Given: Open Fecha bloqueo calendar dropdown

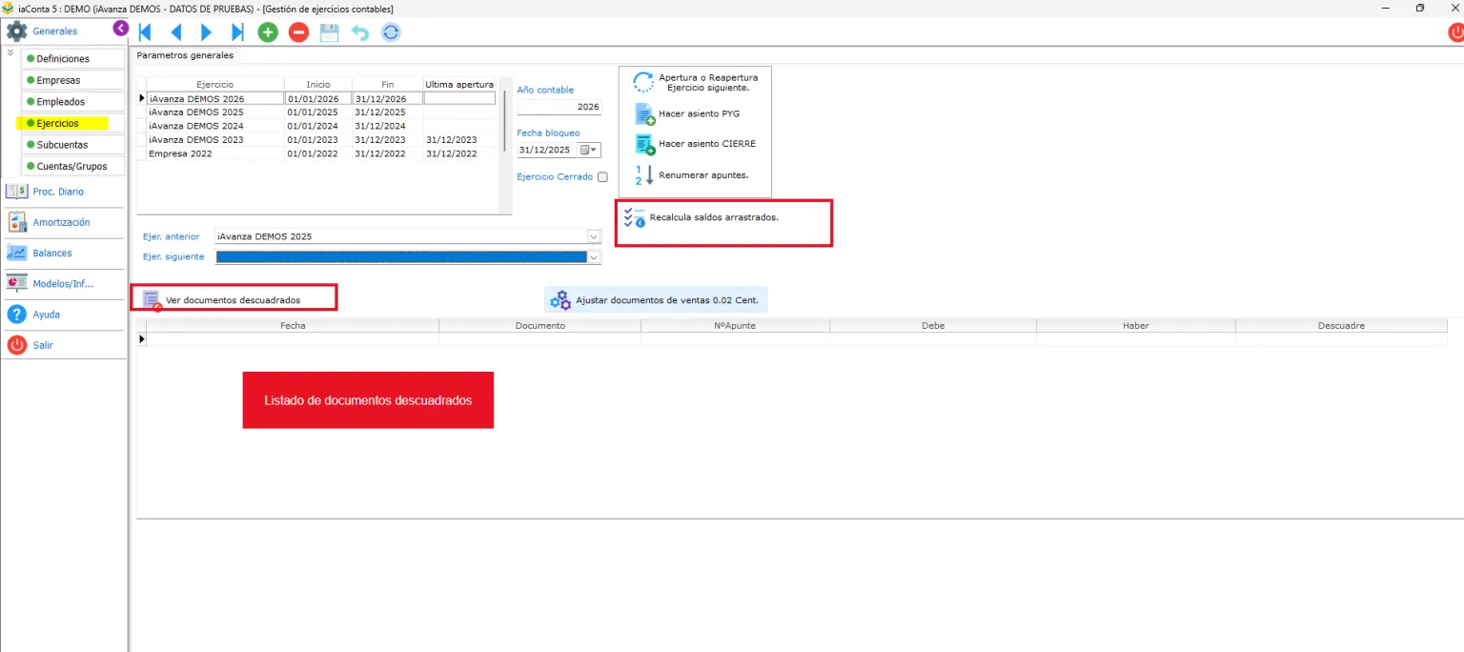Looking at the screenshot, I should pos(590,150).
